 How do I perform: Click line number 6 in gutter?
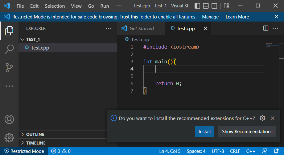point(132,83)
